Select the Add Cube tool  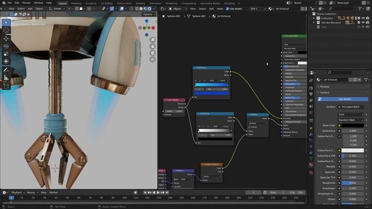[x=6, y=86]
